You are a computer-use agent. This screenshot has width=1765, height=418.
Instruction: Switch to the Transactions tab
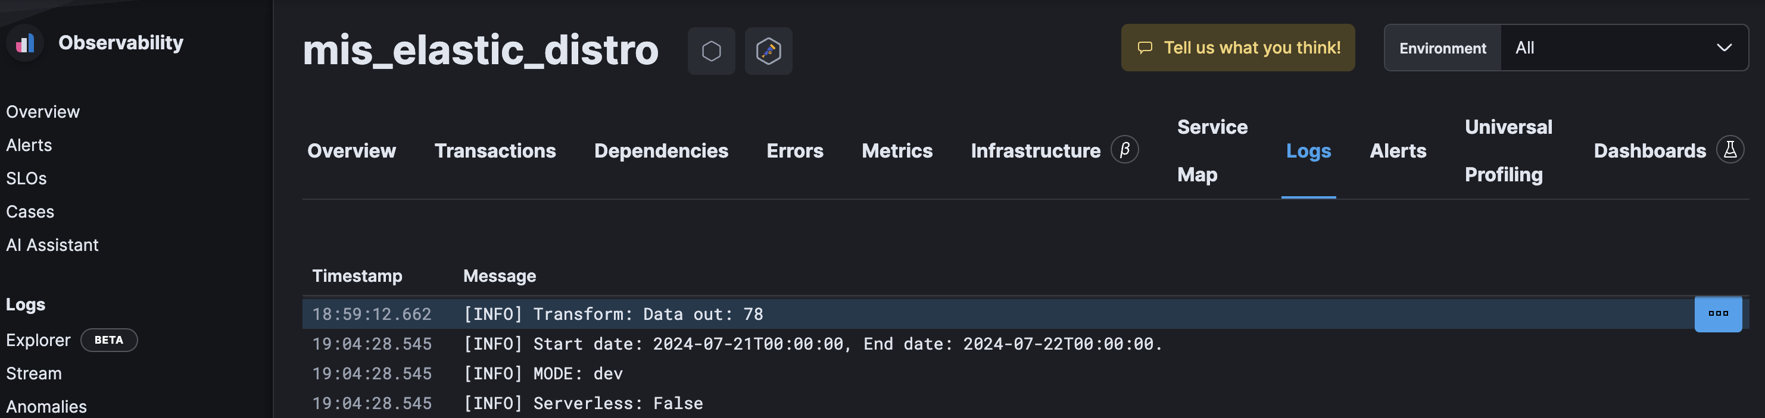point(495,151)
